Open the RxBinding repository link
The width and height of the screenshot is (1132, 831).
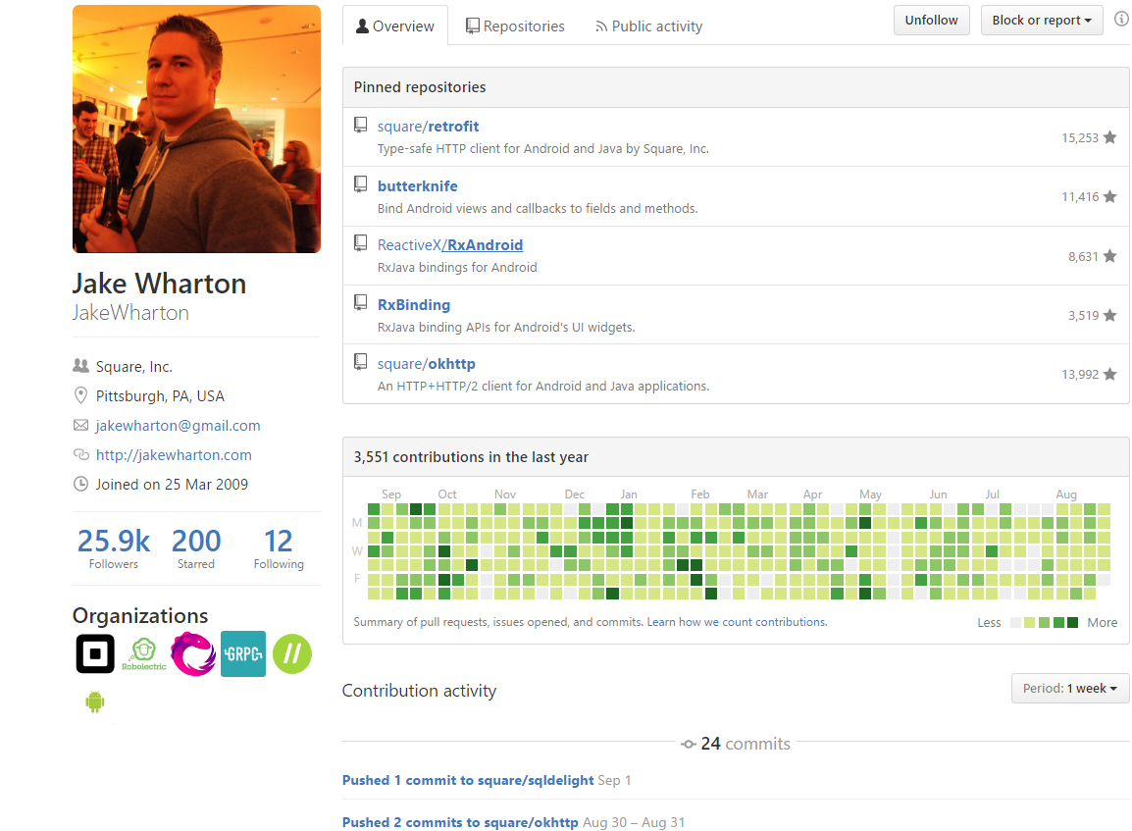pos(414,305)
